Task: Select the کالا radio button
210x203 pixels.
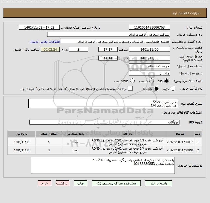Action: tap(166, 81)
